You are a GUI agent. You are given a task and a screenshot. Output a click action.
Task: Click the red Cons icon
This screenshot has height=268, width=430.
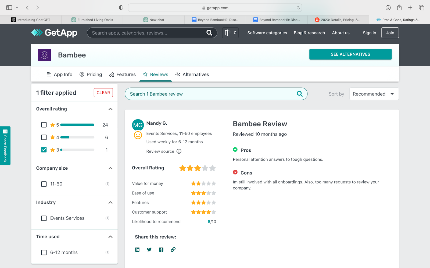click(x=235, y=172)
